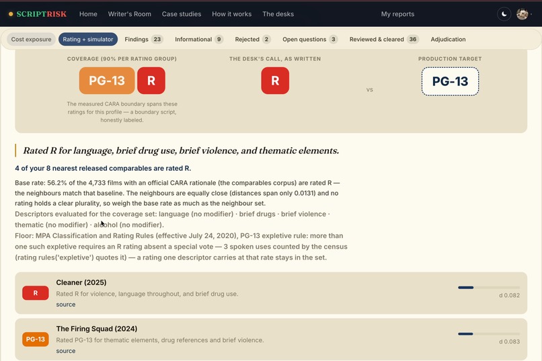Click Firing Squad's 'Rated PG-13' rationale text
542x361 pixels.
[x=159, y=340]
